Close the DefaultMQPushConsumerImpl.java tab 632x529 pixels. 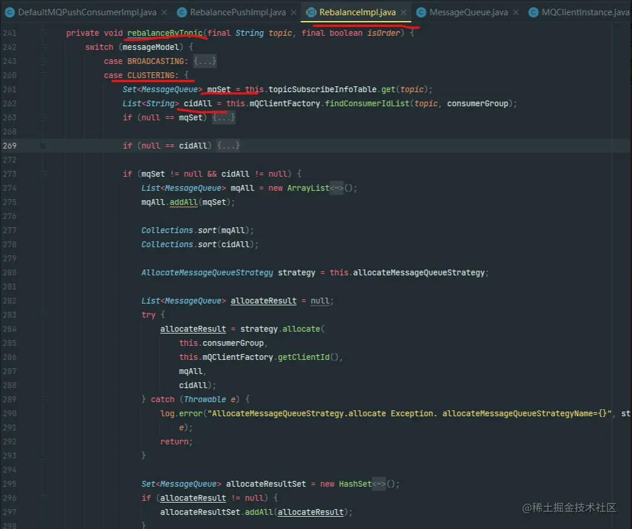point(164,12)
